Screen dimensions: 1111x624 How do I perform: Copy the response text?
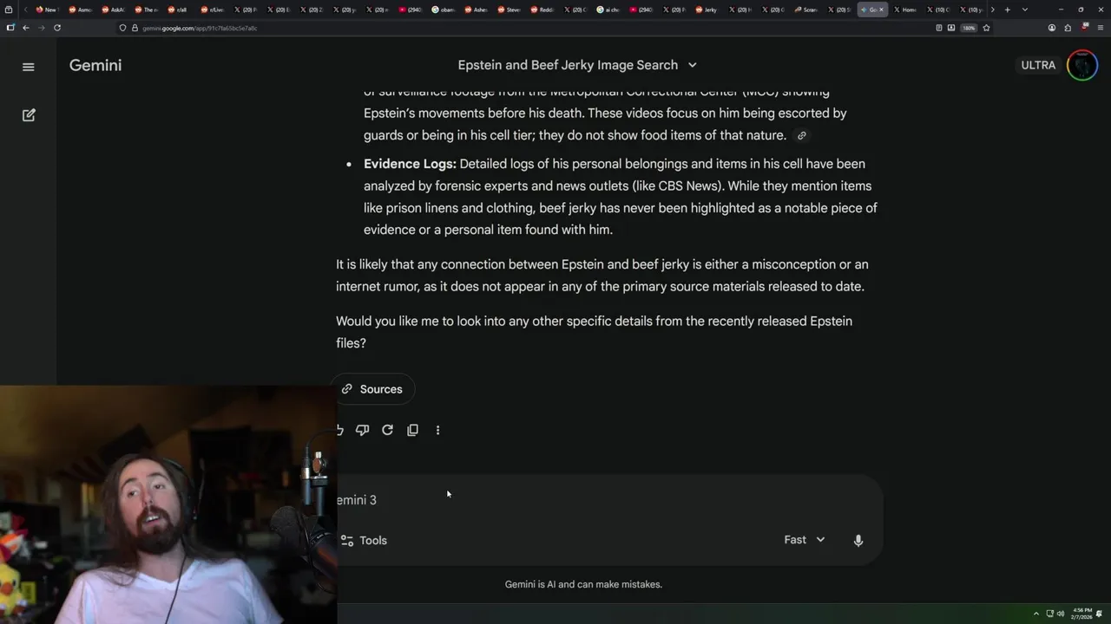point(413,430)
